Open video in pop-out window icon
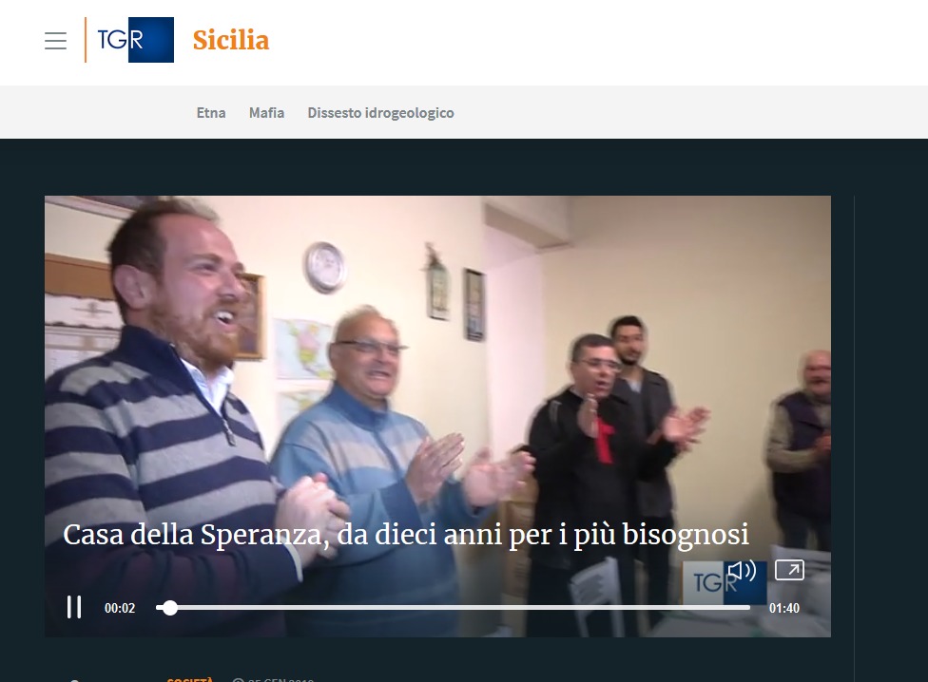928x682 pixels. pos(789,570)
